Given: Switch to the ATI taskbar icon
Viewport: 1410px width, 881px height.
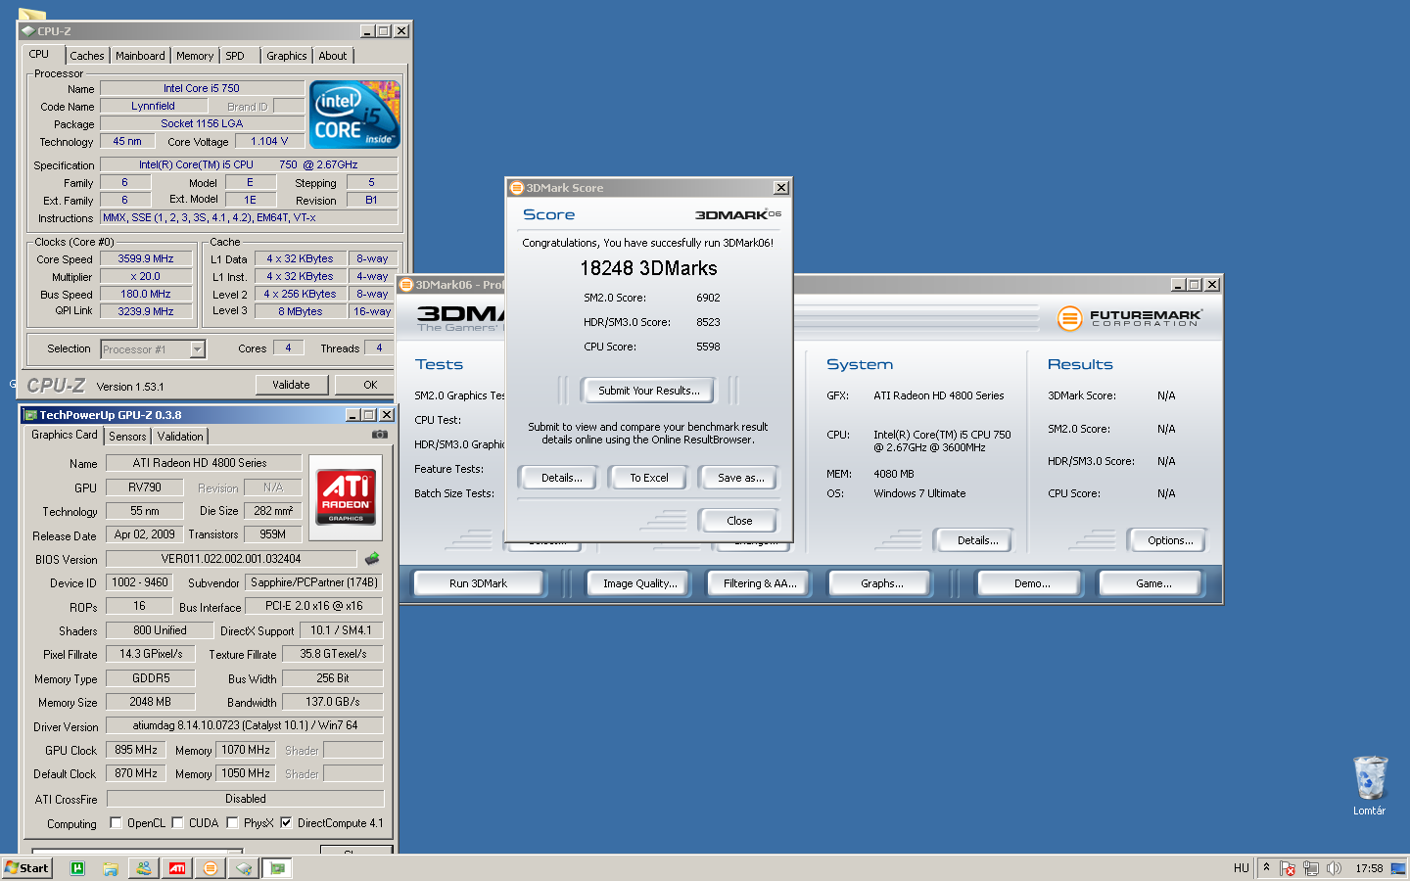Looking at the screenshot, I should [x=177, y=868].
